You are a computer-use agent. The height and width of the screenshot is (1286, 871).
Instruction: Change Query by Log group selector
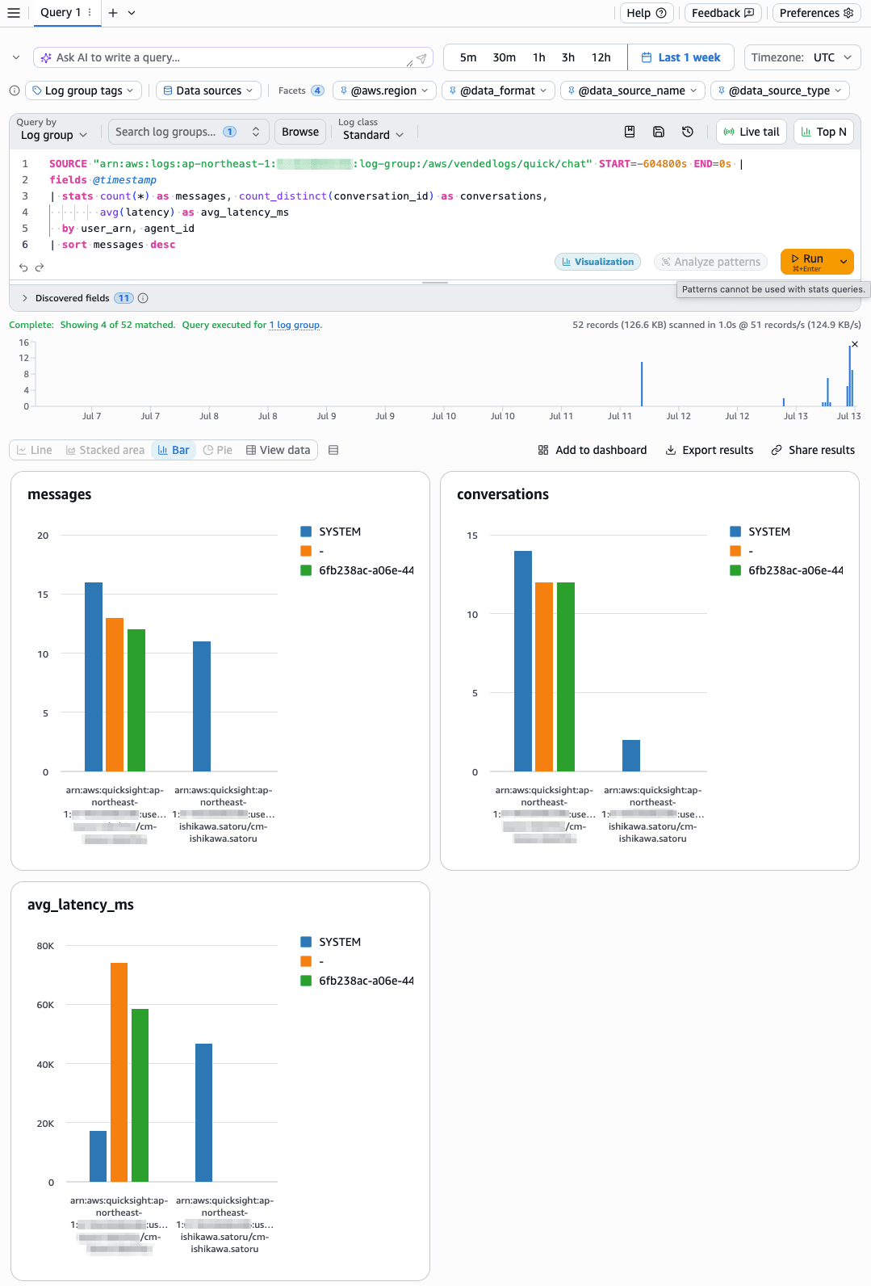click(x=54, y=135)
